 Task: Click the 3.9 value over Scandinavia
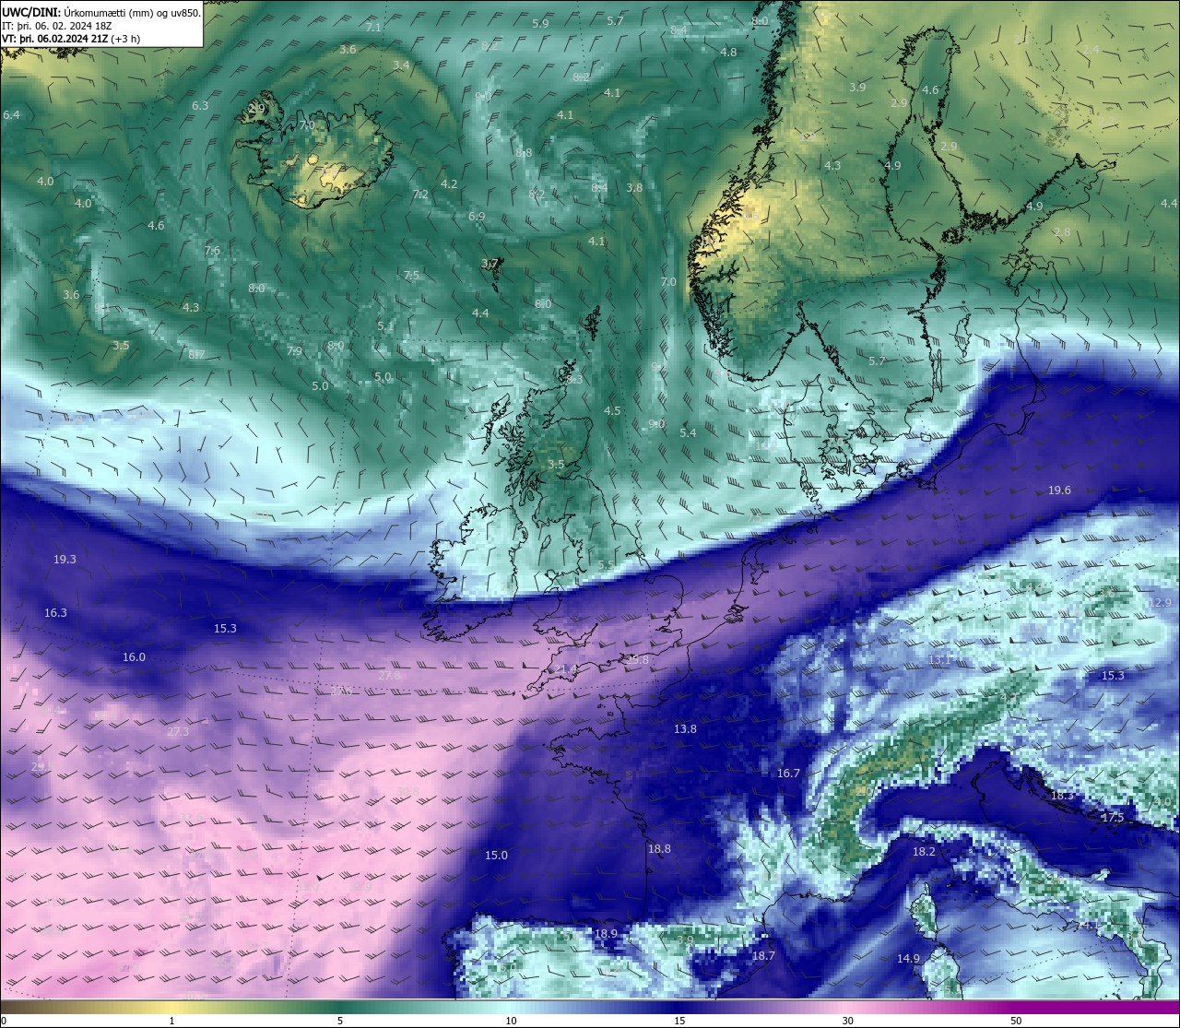tap(857, 88)
